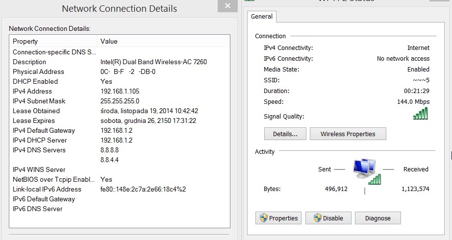Select the Physical Address row
Screen dimensions: 452x240
tap(38, 72)
